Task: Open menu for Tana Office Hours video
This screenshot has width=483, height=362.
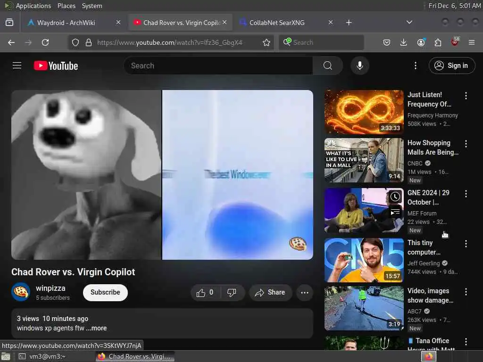Action: pos(466,341)
